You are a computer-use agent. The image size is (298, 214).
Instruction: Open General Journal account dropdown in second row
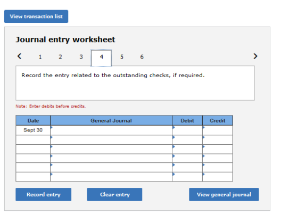(111, 139)
